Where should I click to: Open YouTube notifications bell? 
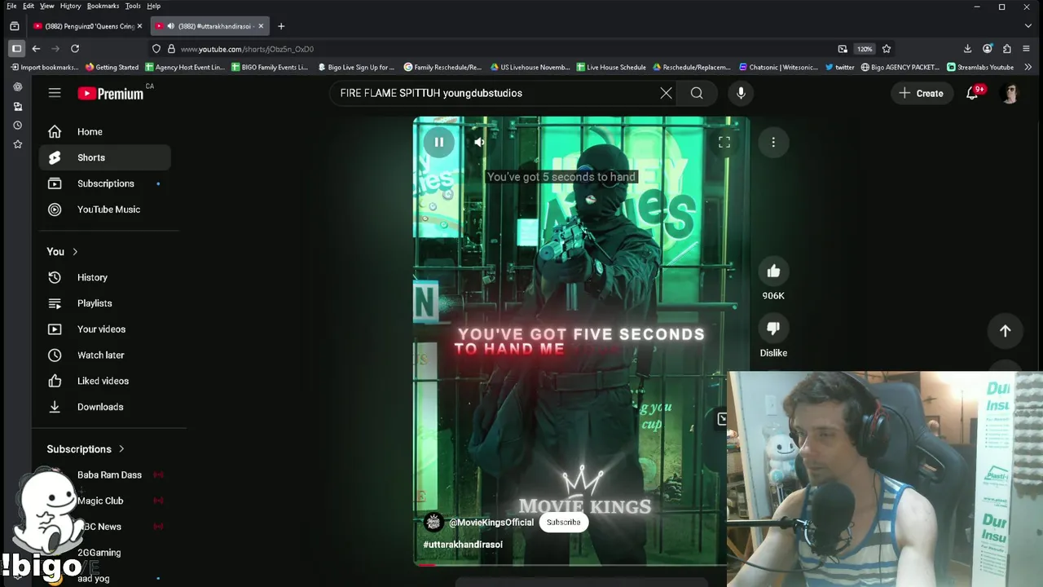[972, 93]
